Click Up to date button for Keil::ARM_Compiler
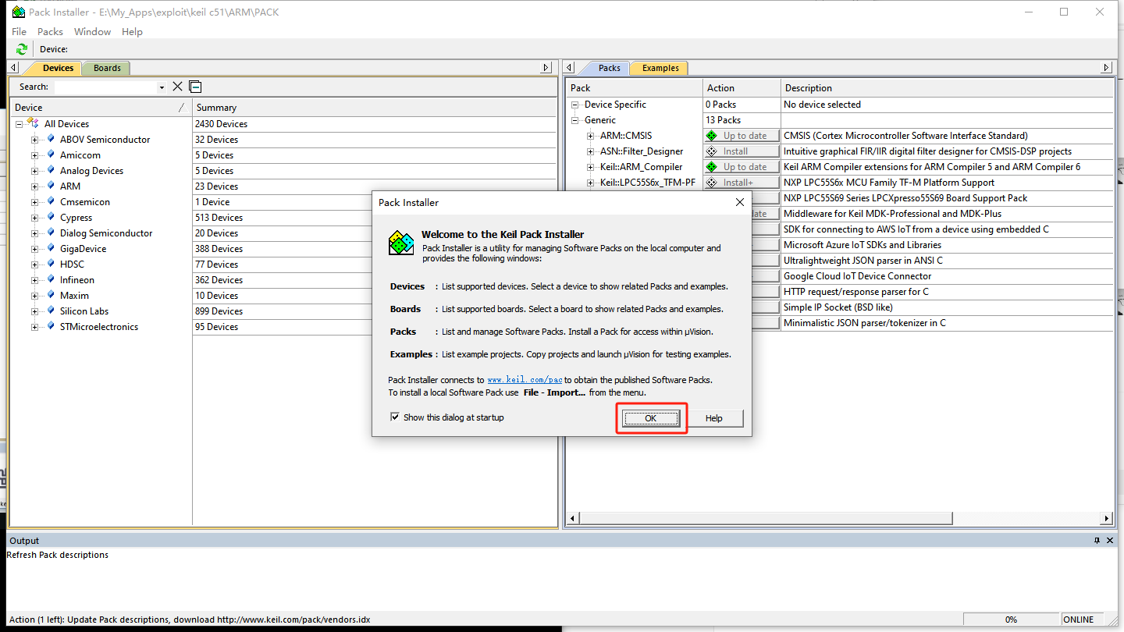Viewport: 1124px width, 632px height. pos(742,167)
